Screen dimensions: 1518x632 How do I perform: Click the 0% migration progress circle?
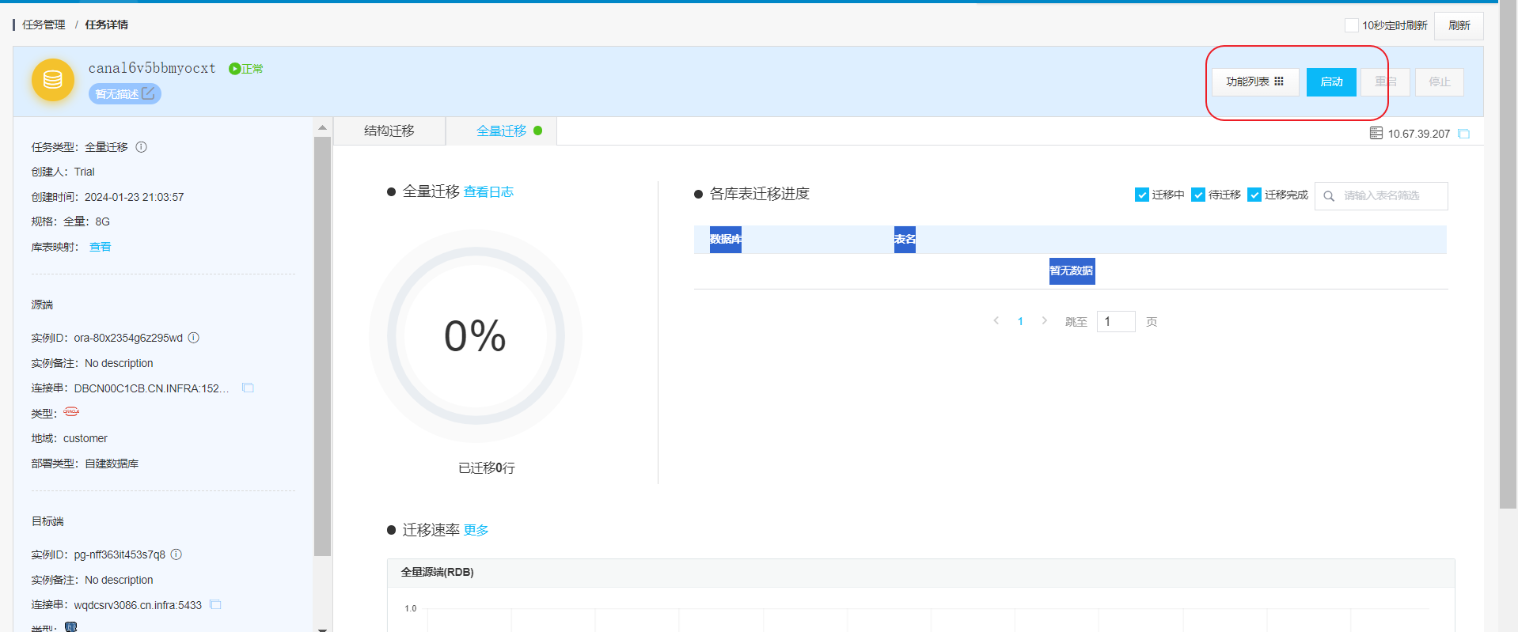[476, 336]
